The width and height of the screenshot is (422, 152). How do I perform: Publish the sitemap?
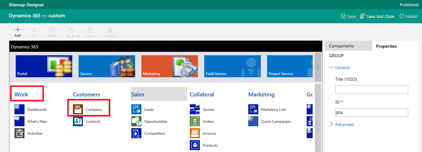tap(408, 16)
